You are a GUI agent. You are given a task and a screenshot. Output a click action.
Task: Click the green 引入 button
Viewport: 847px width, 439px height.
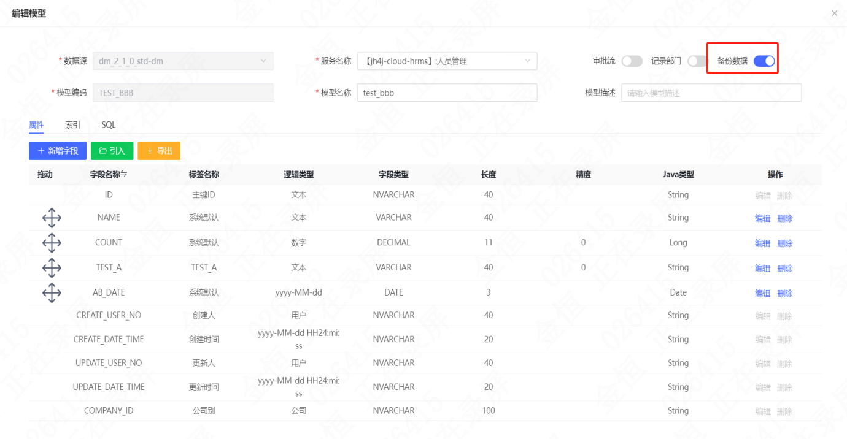[112, 150]
